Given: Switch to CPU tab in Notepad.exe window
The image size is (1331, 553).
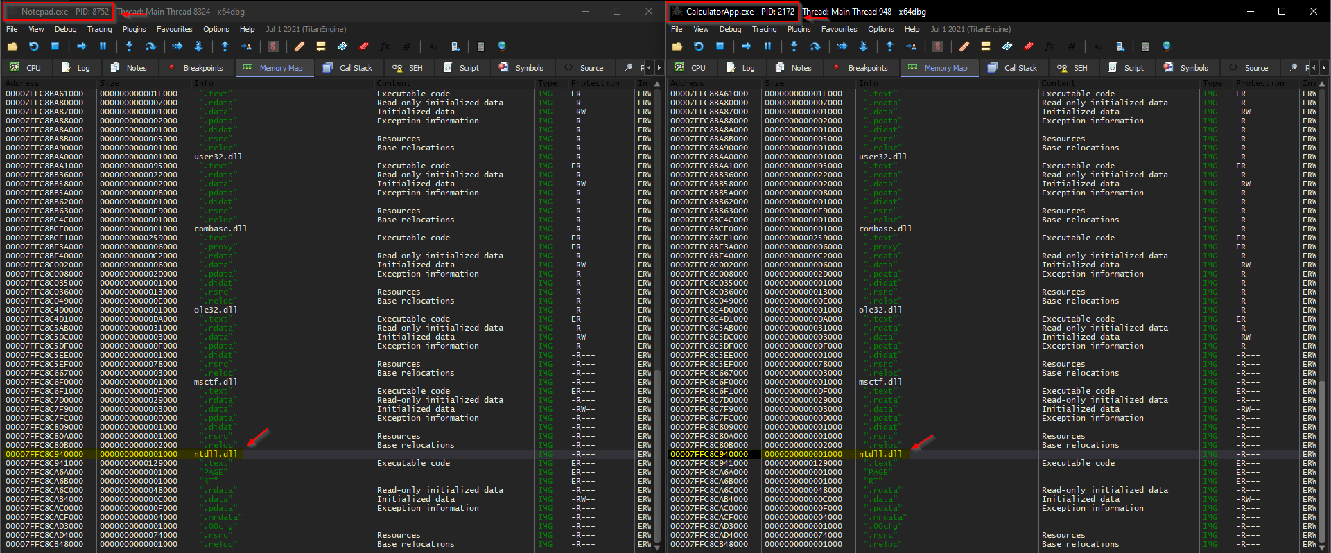Looking at the screenshot, I should pyautogui.click(x=26, y=67).
